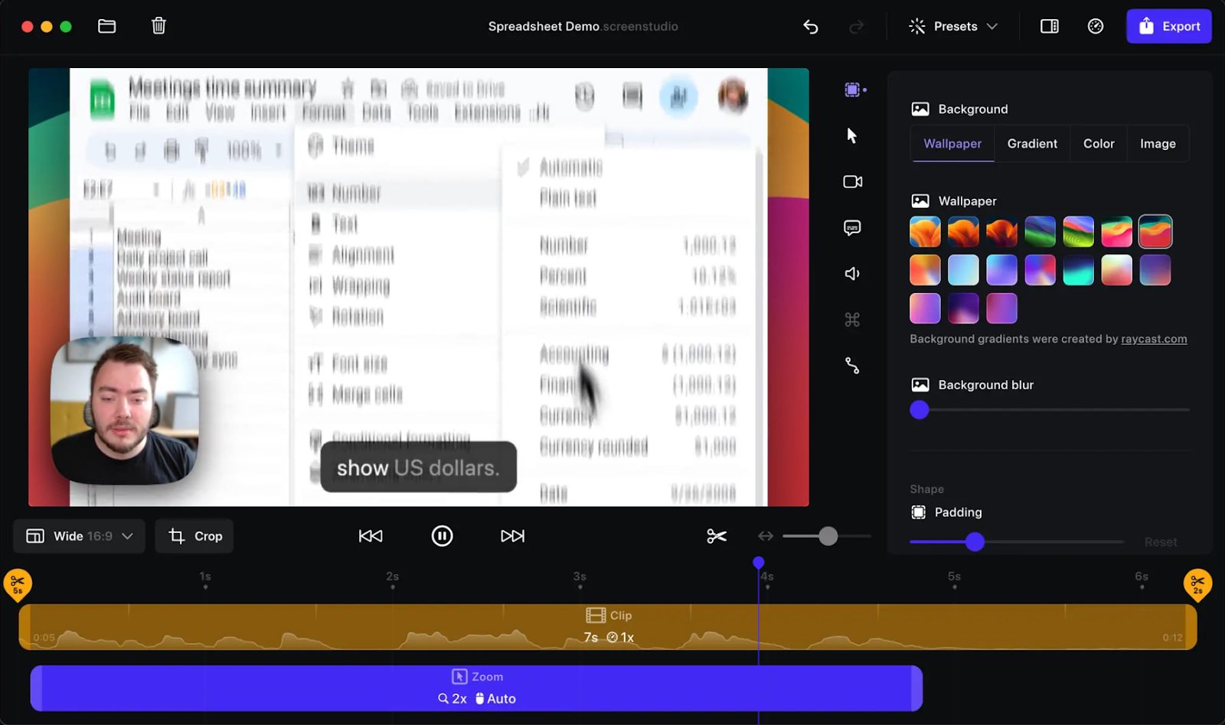Screen dimensions: 1225x725
Task: Open the cursor settings icon
Action: [852, 135]
